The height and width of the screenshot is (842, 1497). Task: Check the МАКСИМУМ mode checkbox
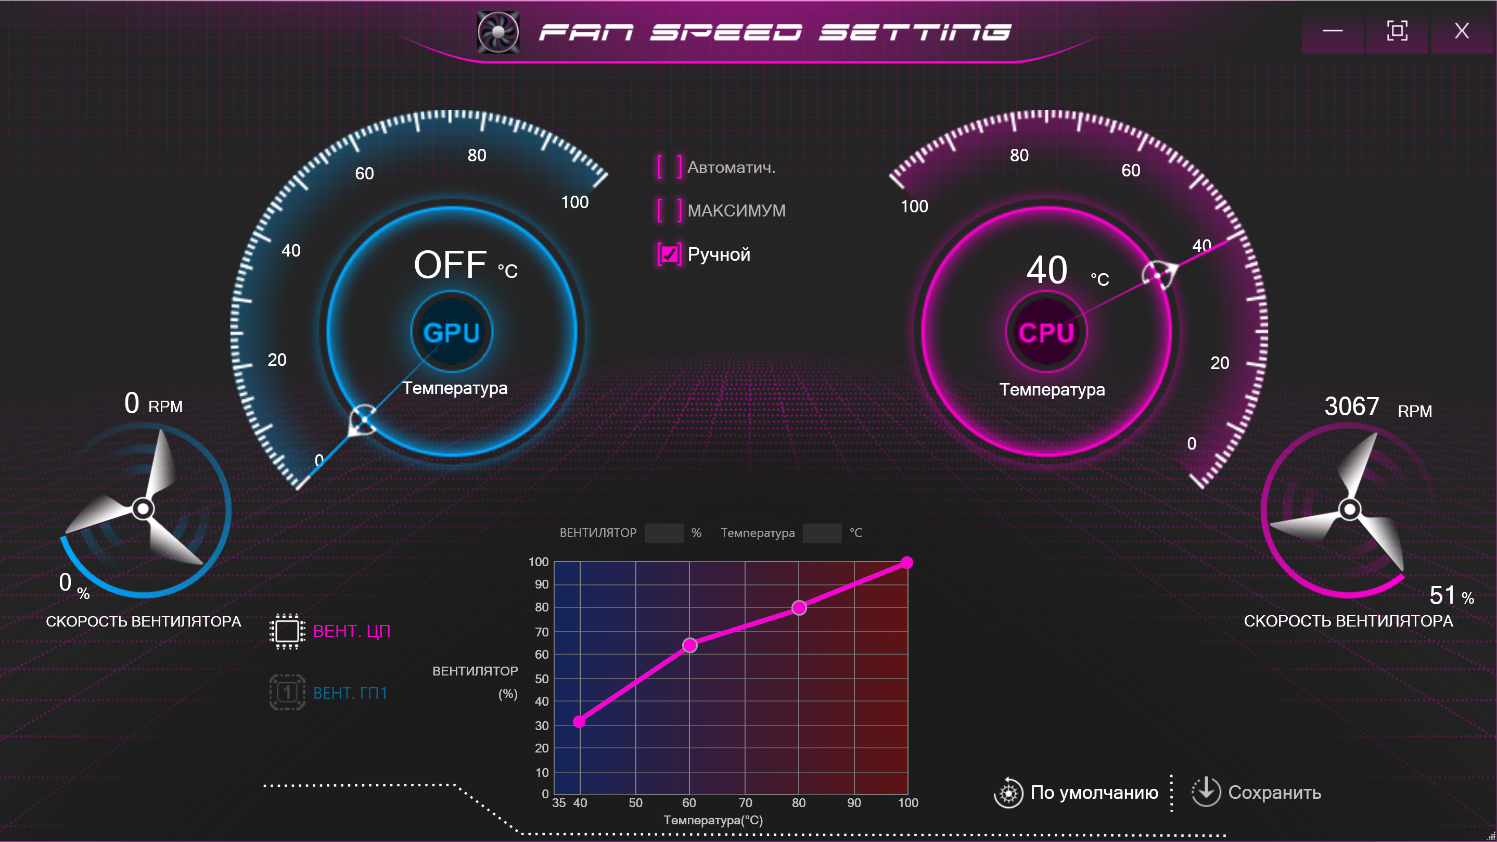click(x=670, y=210)
